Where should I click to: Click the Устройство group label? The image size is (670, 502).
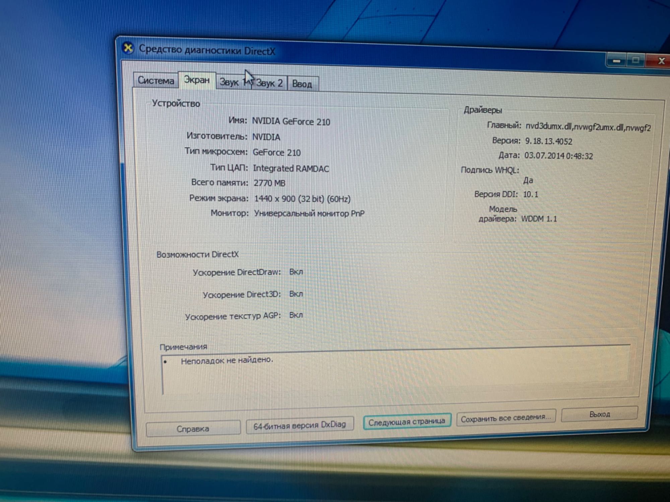[176, 103]
